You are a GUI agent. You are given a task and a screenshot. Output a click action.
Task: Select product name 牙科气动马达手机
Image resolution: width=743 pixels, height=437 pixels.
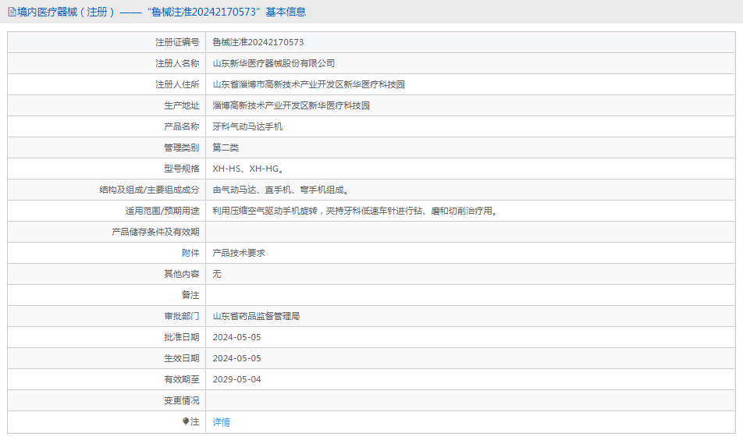(247, 126)
